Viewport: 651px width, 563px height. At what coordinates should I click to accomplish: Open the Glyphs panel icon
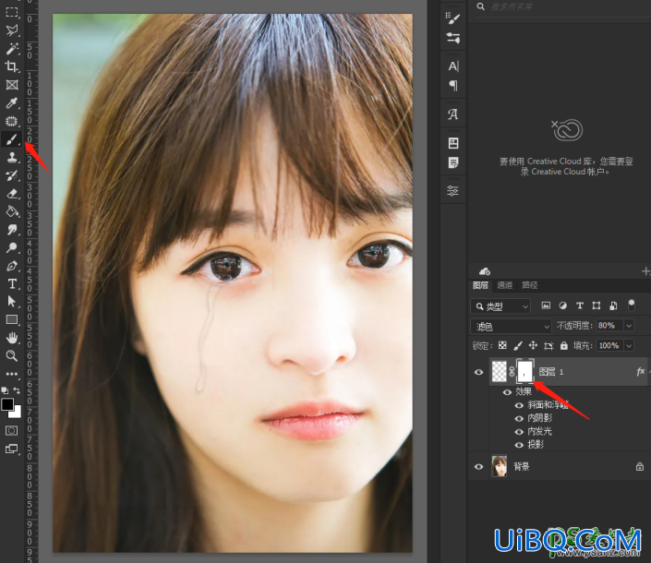[x=453, y=114]
